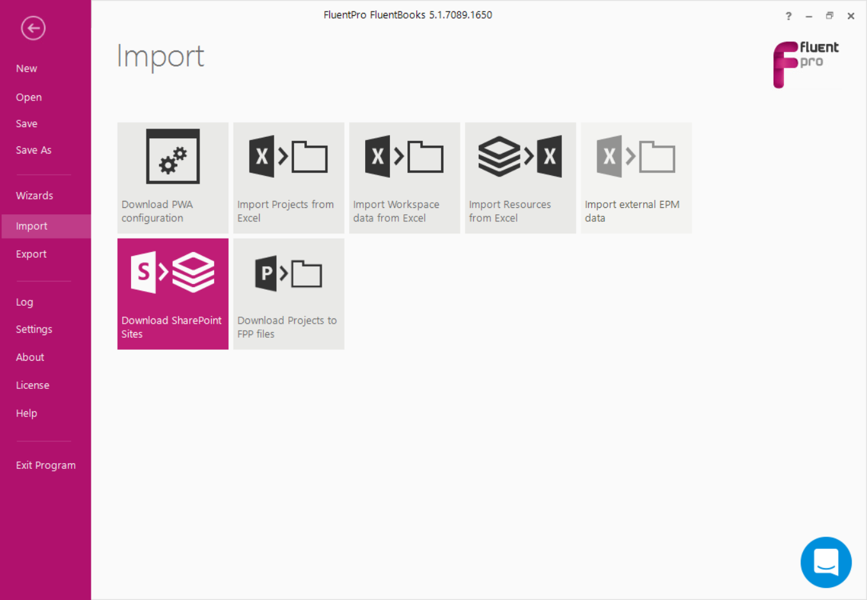Open the Wizards section
Screen dimensions: 867x600
point(35,196)
